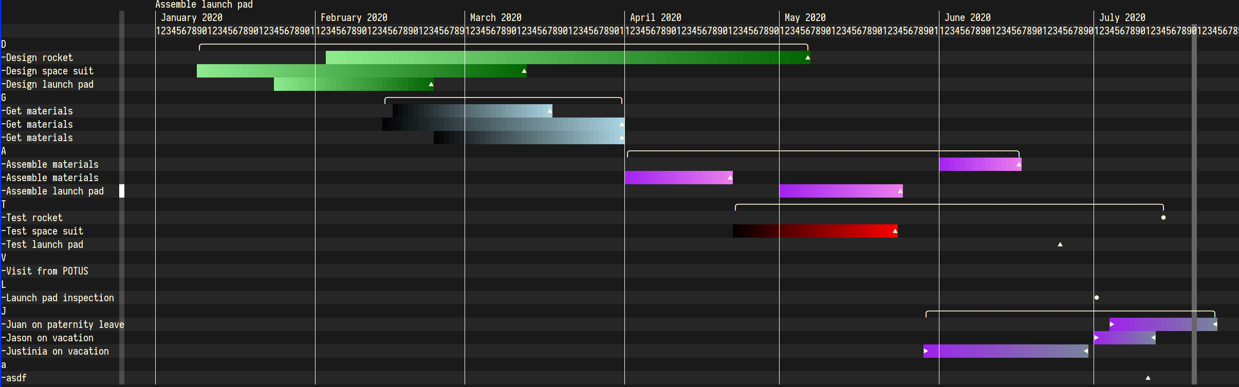
Task: Click the Launch pad inspection milestone dot
Action: click(1097, 298)
